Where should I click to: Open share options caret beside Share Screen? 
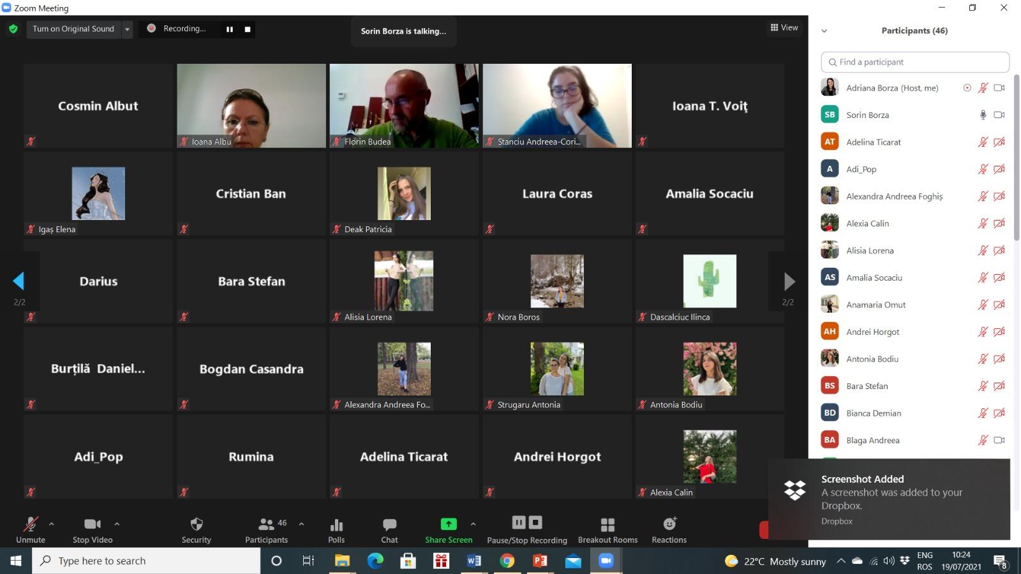click(x=473, y=524)
